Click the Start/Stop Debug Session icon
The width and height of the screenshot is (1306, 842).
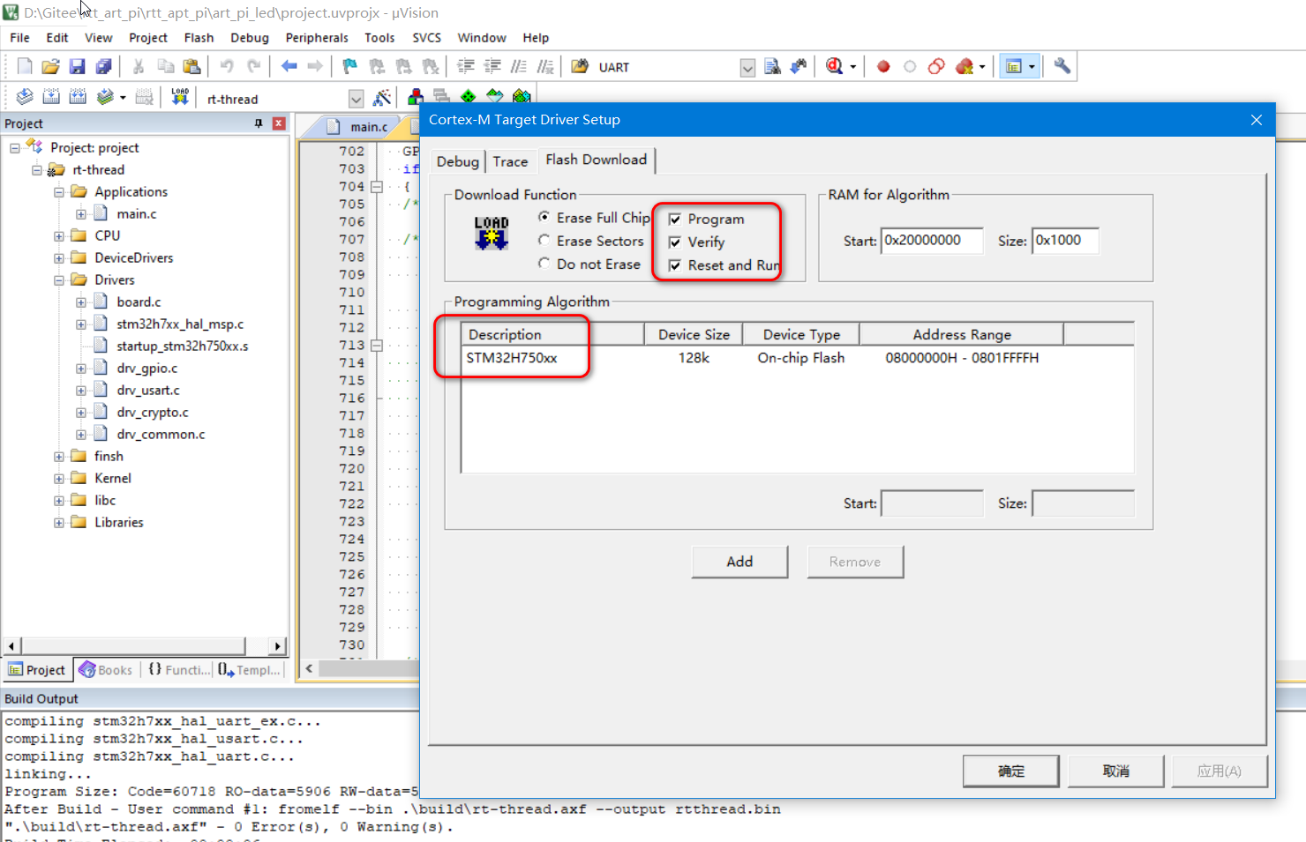point(834,66)
